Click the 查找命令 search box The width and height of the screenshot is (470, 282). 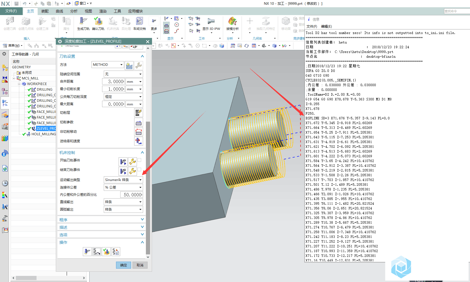point(457,11)
